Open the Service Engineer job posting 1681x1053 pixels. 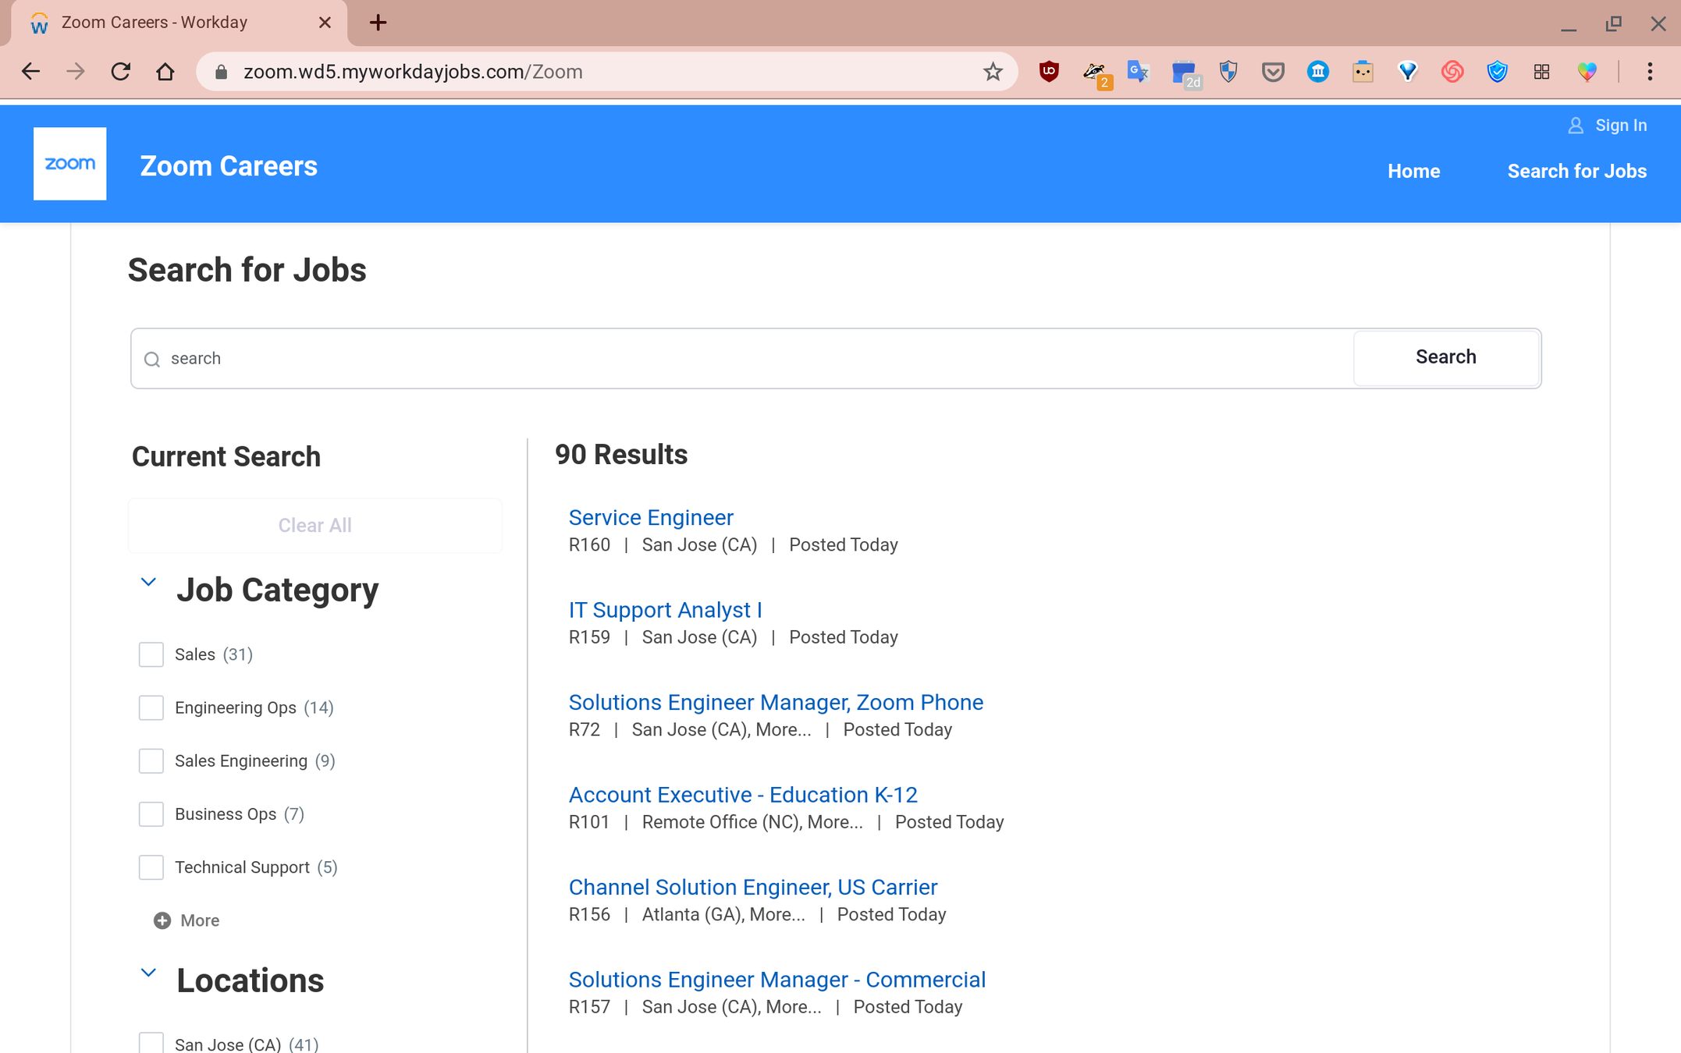tap(651, 517)
